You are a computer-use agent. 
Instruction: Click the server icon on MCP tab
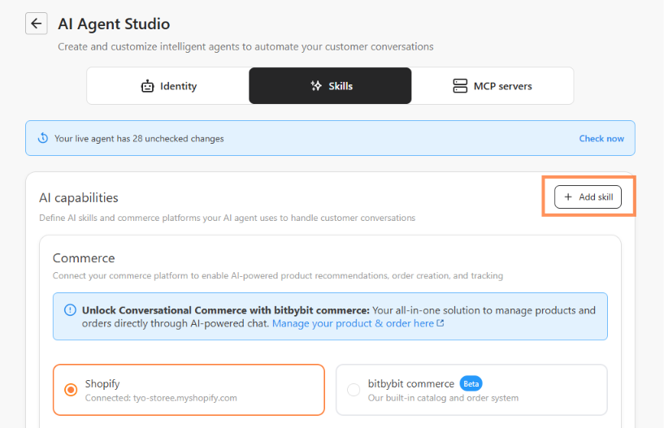coord(460,86)
